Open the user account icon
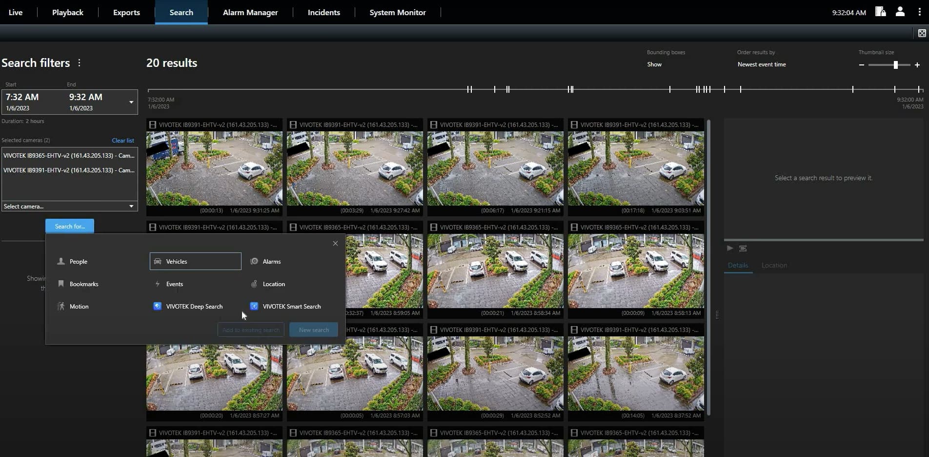This screenshot has height=457, width=929. pyautogui.click(x=900, y=12)
